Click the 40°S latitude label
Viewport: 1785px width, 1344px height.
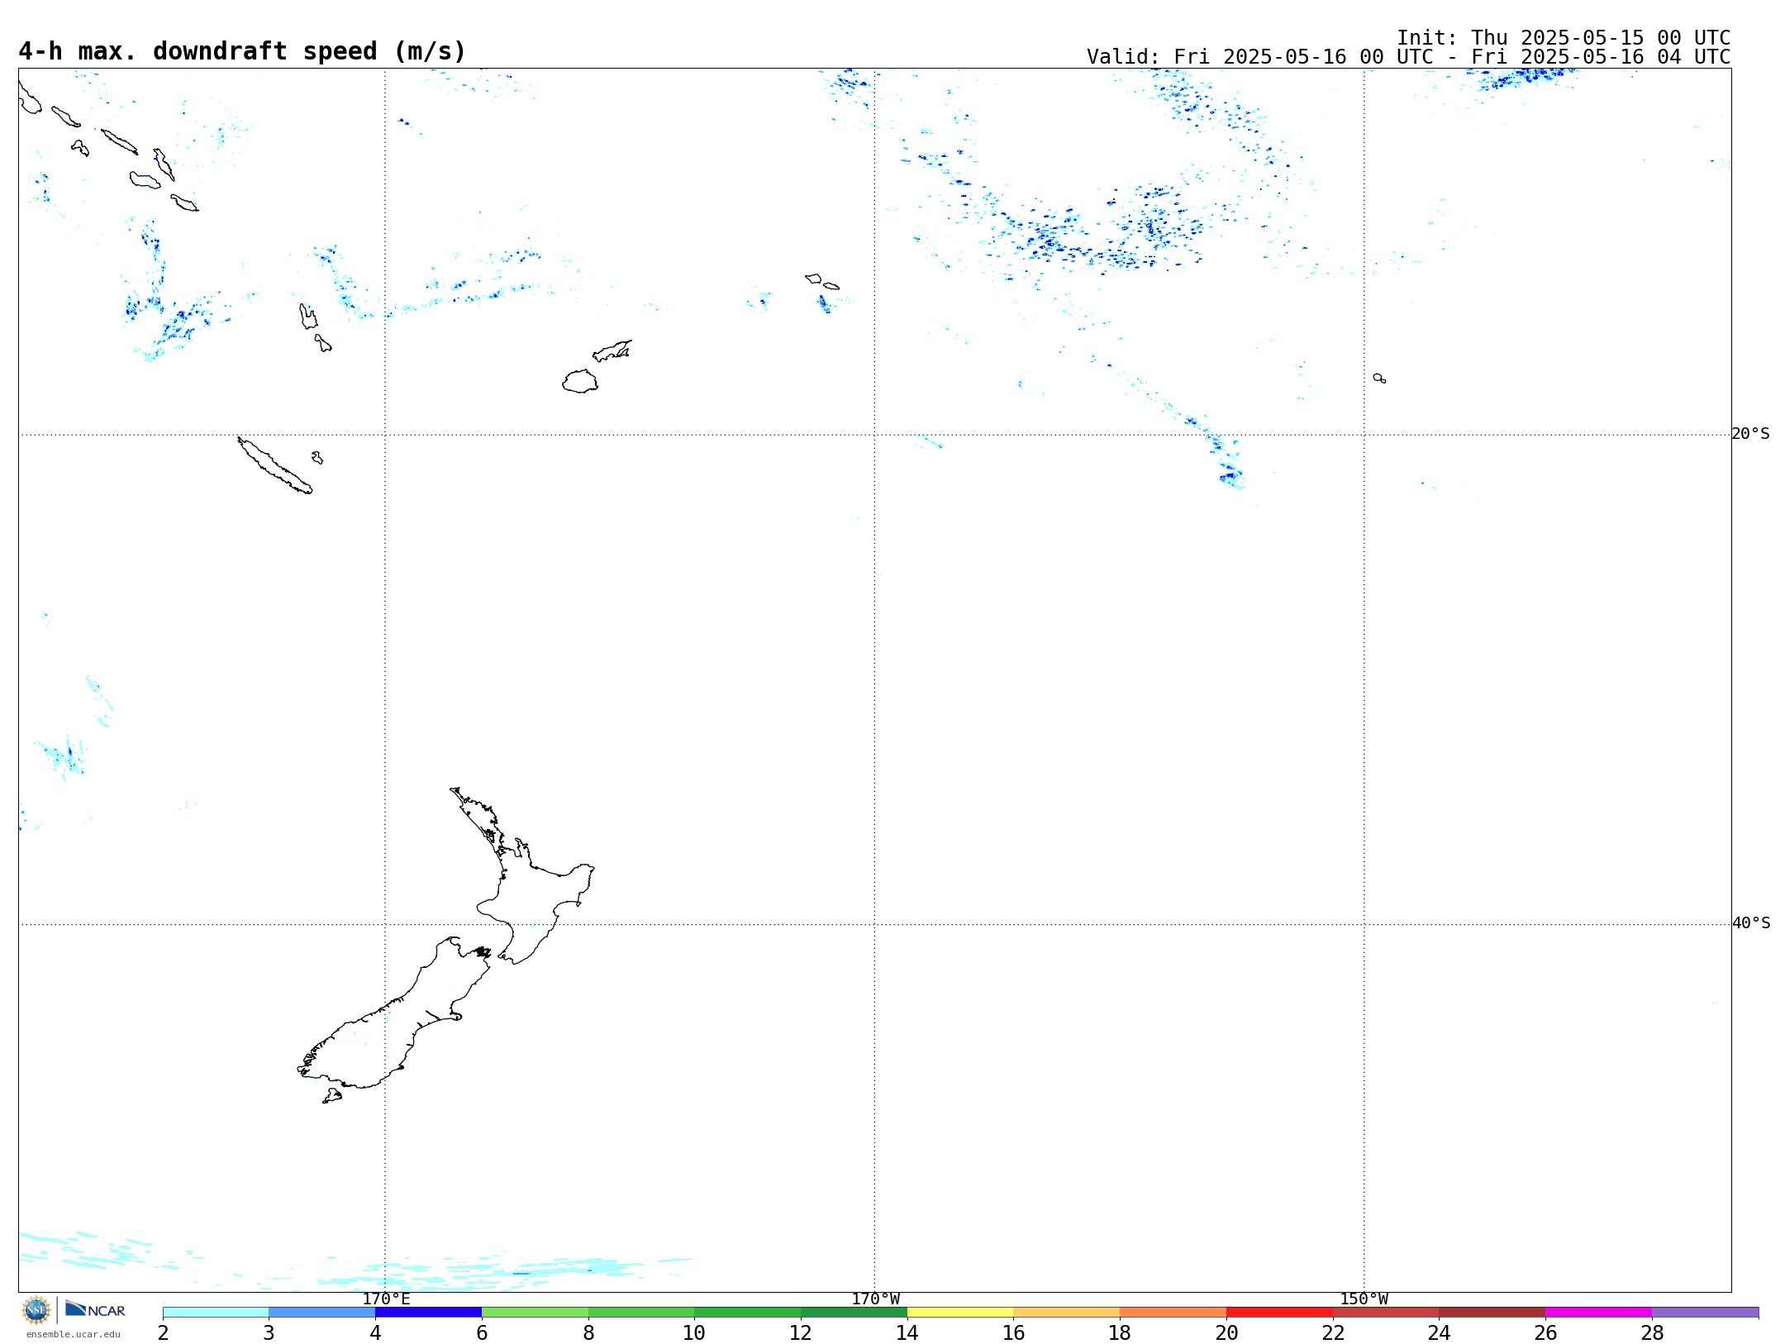(x=1750, y=923)
